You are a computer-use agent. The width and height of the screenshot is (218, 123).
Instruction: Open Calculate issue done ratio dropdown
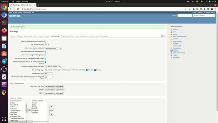52,67
